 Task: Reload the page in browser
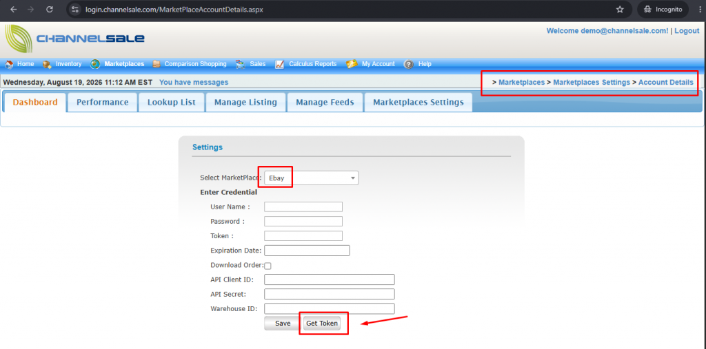50,9
